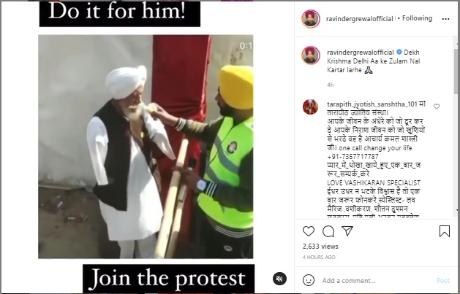This screenshot has height=294, width=460.
Task: Open the caption's ravindergrewalofficial avatar
Action: click(x=311, y=55)
